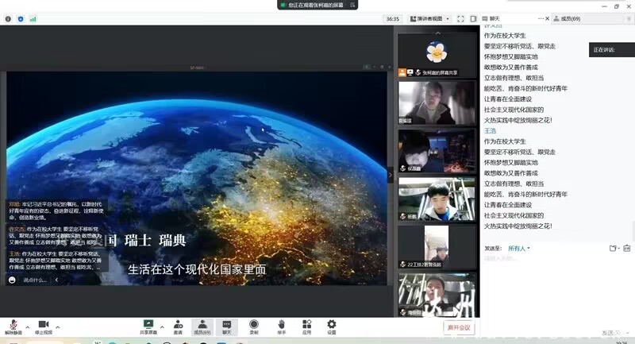The width and height of the screenshot is (635, 344).
Task: Click the security shield icon
Action: pyautogui.click(x=21, y=19)
